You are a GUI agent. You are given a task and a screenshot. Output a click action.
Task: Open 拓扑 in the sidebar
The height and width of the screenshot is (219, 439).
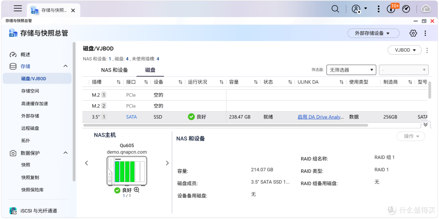[x=26, y=141]
